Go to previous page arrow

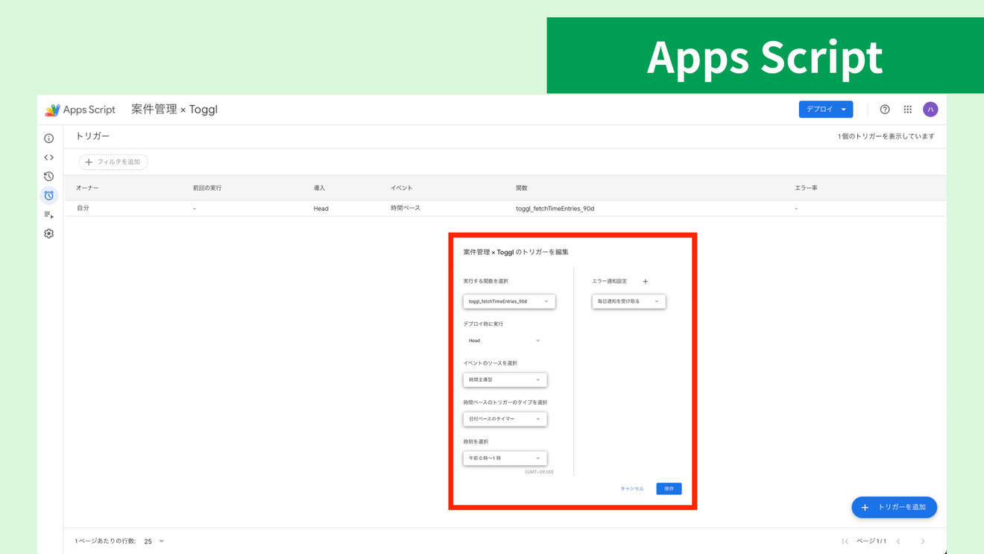point(898,541)
